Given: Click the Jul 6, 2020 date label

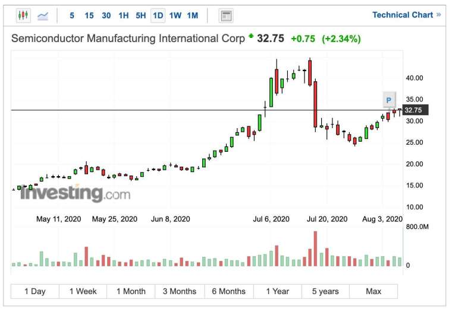Looking at the screenshot, I should (x=271, y=219).
